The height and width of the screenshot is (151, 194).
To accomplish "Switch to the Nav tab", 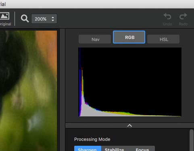I will click(x=95, y=39).
